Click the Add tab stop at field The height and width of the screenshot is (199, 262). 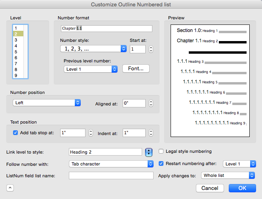point(73,133)
